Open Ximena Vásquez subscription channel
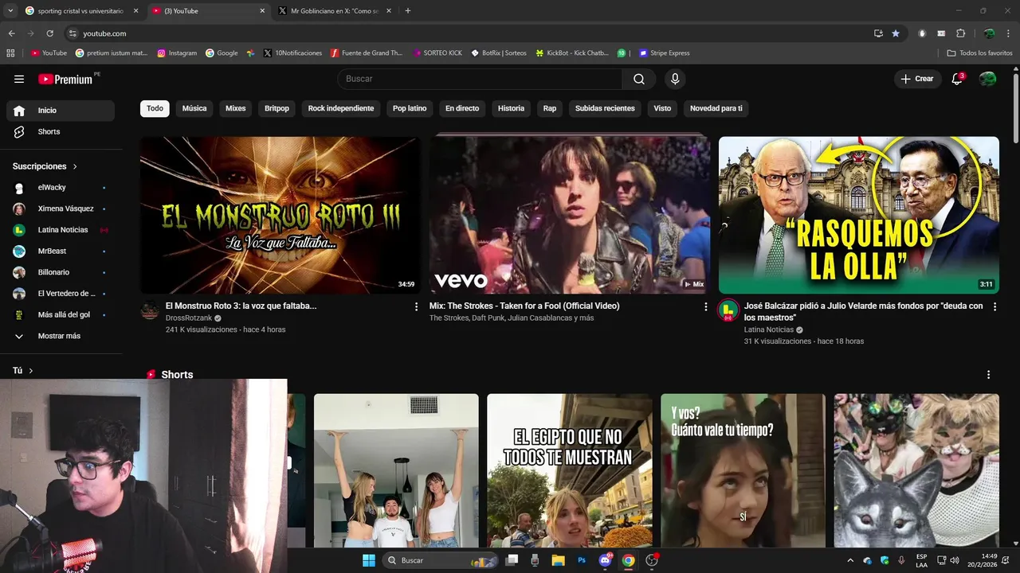Image resolution: width=1020 pixels, height=573 pixels. pyautogui.click(x=61, y=209)
